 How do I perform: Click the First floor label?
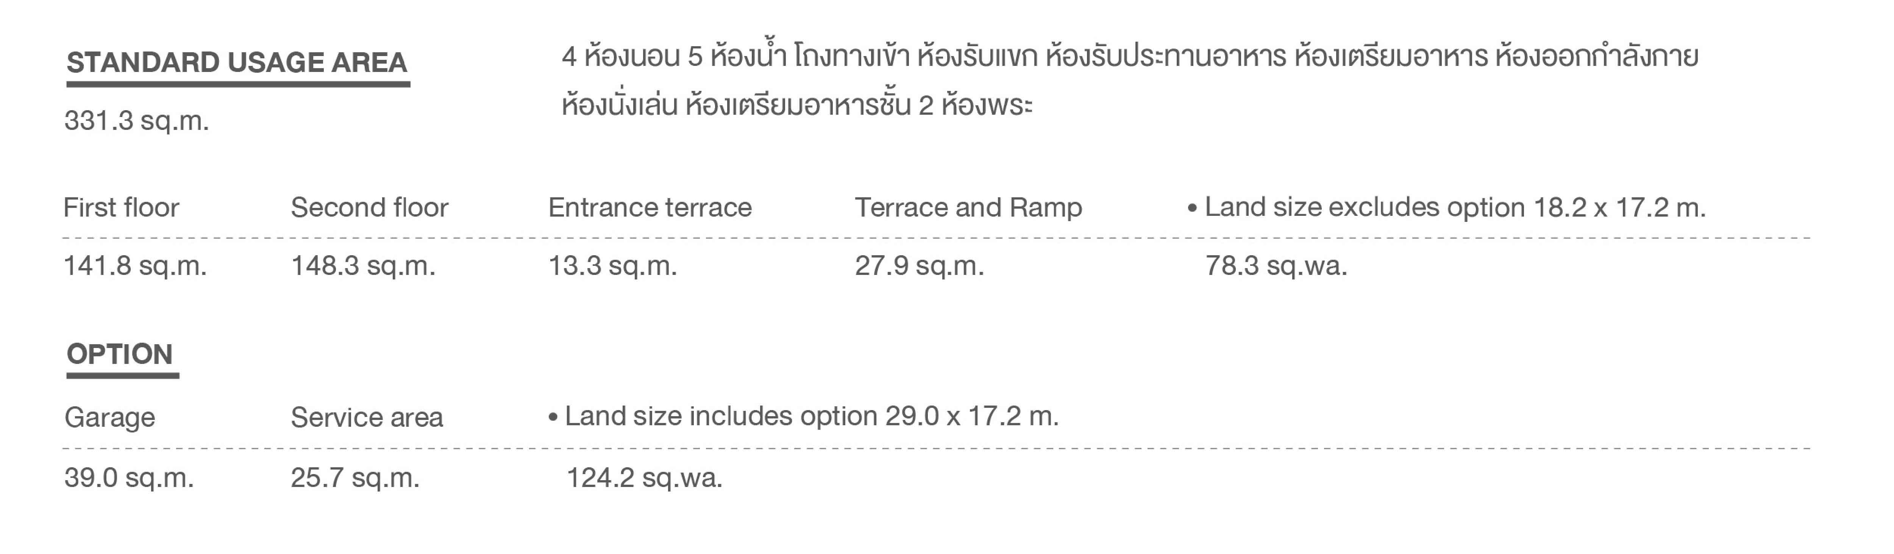coord(121,207)
